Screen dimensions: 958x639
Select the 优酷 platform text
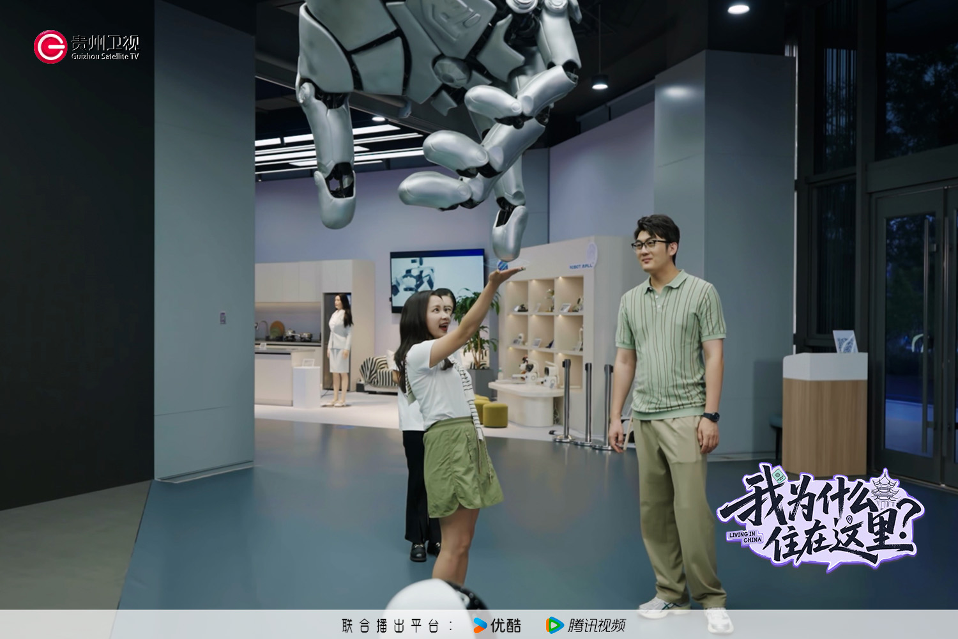click(x=506, y=626)
